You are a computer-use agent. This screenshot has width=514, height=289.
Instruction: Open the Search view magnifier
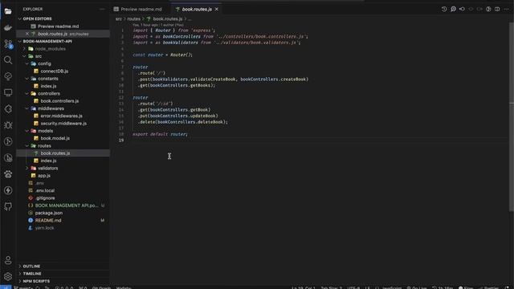[x=8, y=60]
